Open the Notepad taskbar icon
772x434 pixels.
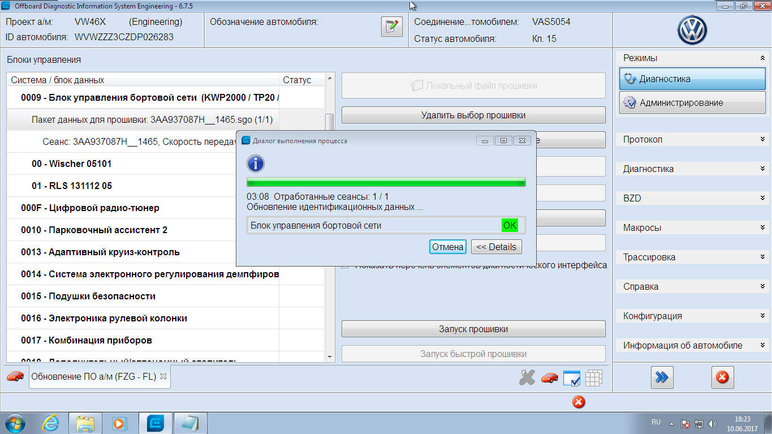pos(190,423)
